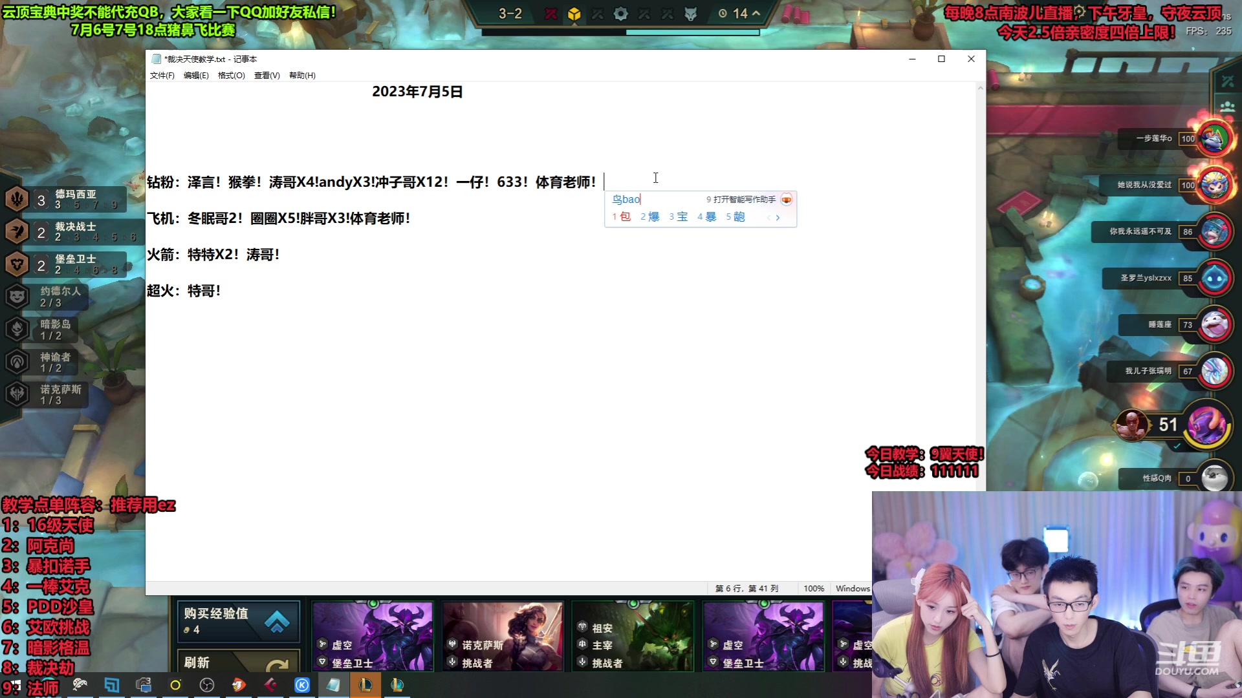Click the 刷新 shop refresh button
1242x698 pixels.
coord(239,662)
